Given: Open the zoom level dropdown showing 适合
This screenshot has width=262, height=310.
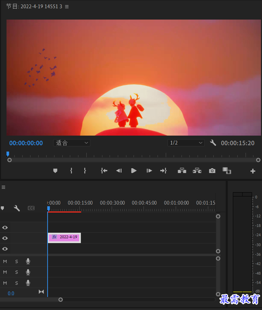Looking at the screenshot, I should pos(72,143).
